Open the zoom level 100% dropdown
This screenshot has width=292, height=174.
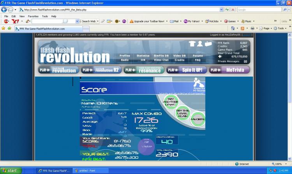[286, 164]
